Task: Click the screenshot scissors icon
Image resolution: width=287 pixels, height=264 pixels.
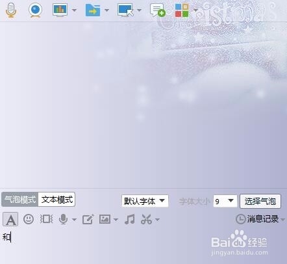Action: (x=147, y=219)
